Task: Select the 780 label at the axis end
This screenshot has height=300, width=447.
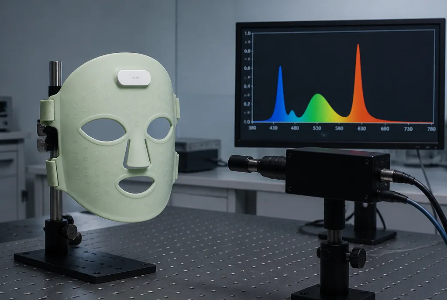Action: pos(431,129)
